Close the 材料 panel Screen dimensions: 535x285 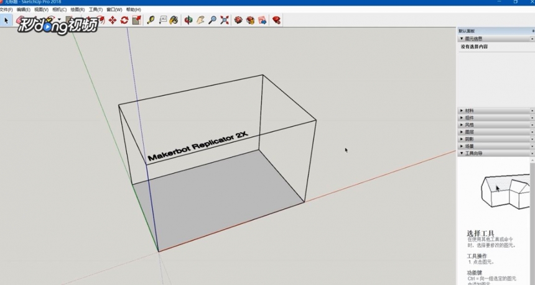pos(533,111)
